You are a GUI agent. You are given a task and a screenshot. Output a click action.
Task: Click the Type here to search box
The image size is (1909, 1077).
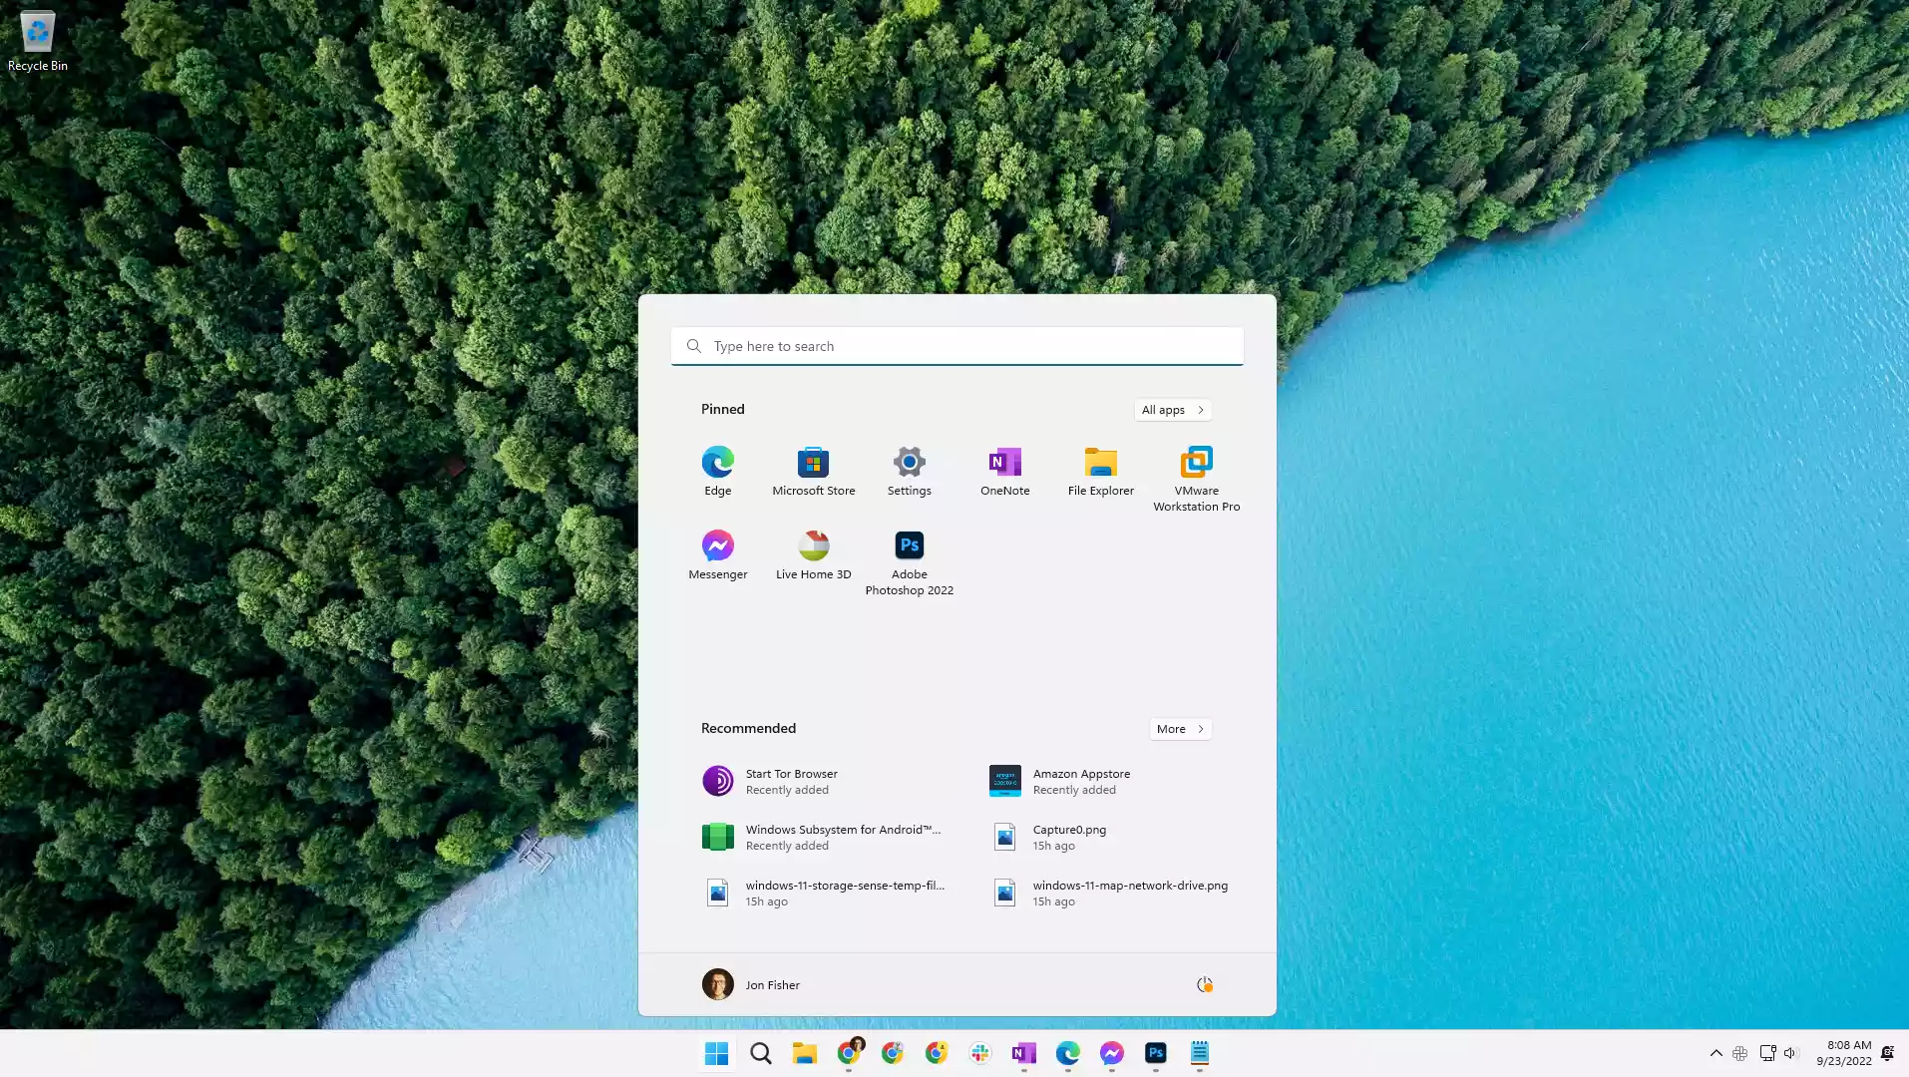click(957, 346)
